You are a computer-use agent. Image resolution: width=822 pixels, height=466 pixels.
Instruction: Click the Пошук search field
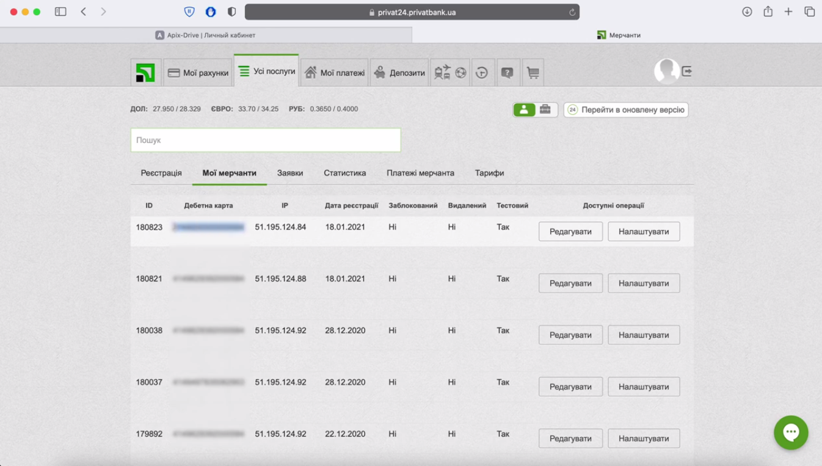[x=266, y=140]
